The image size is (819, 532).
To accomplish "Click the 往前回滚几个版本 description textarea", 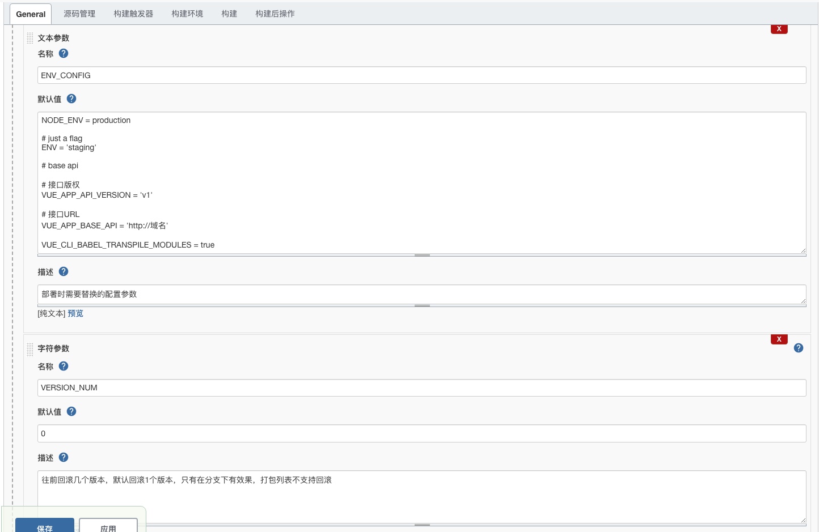I will tap(422, 497).
